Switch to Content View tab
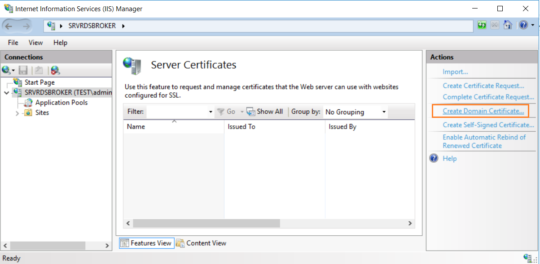540x264 pixels. (x=201, y=243)
